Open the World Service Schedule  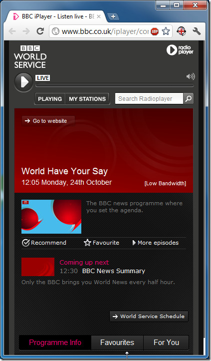149,317
